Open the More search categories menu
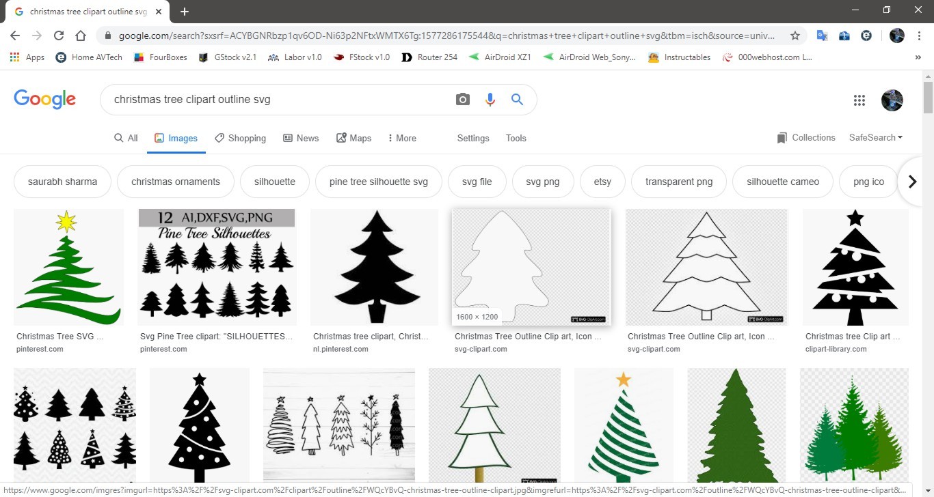This screenshot has width=934, height=497. [x=401, y=138]
